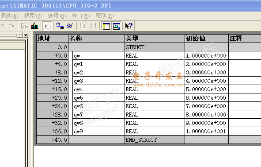
Task: Click the Undo arrow icon
Action: pos(2,26)
